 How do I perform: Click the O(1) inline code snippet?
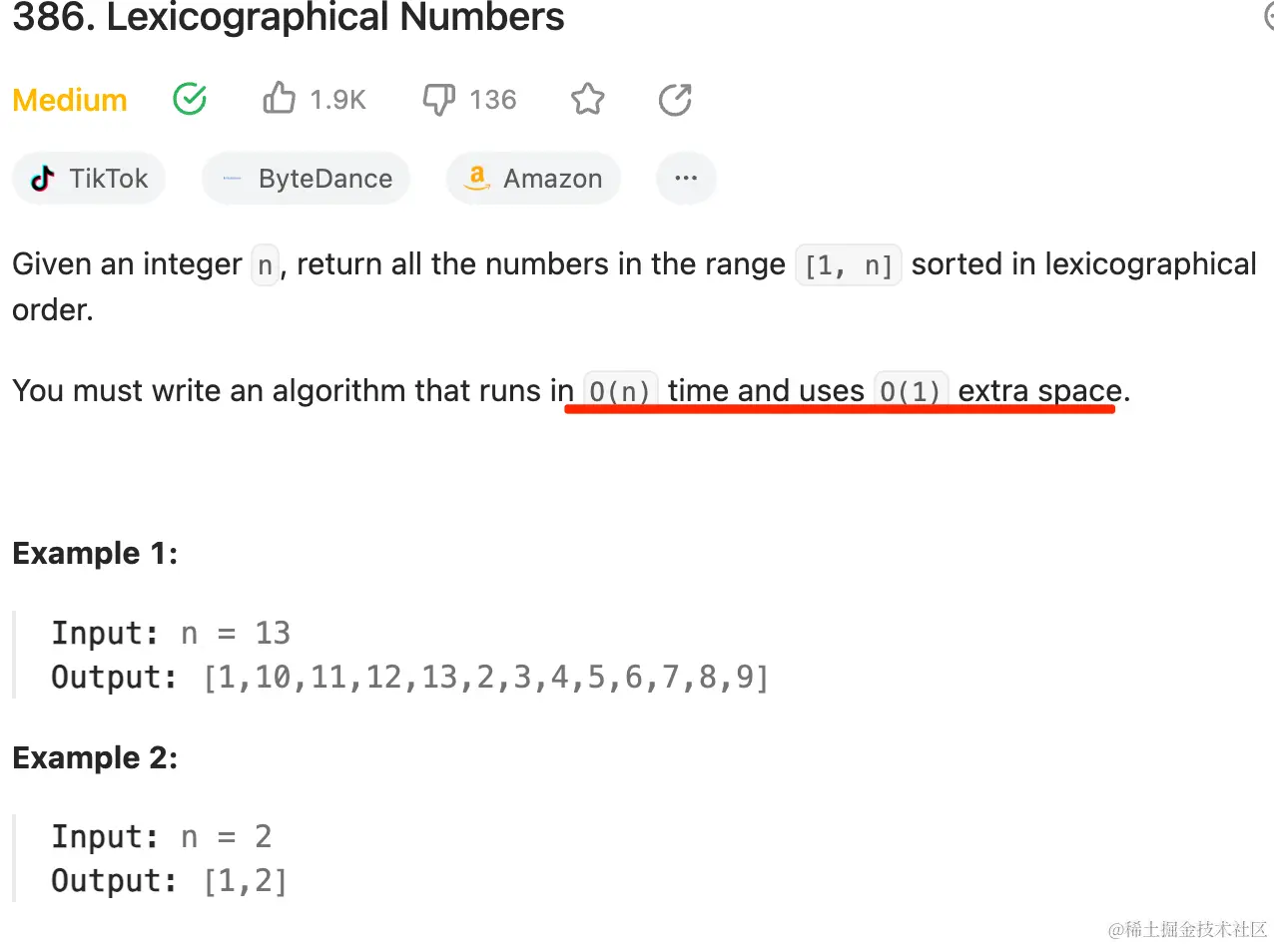pyautogui.click(x=911, y=391)
